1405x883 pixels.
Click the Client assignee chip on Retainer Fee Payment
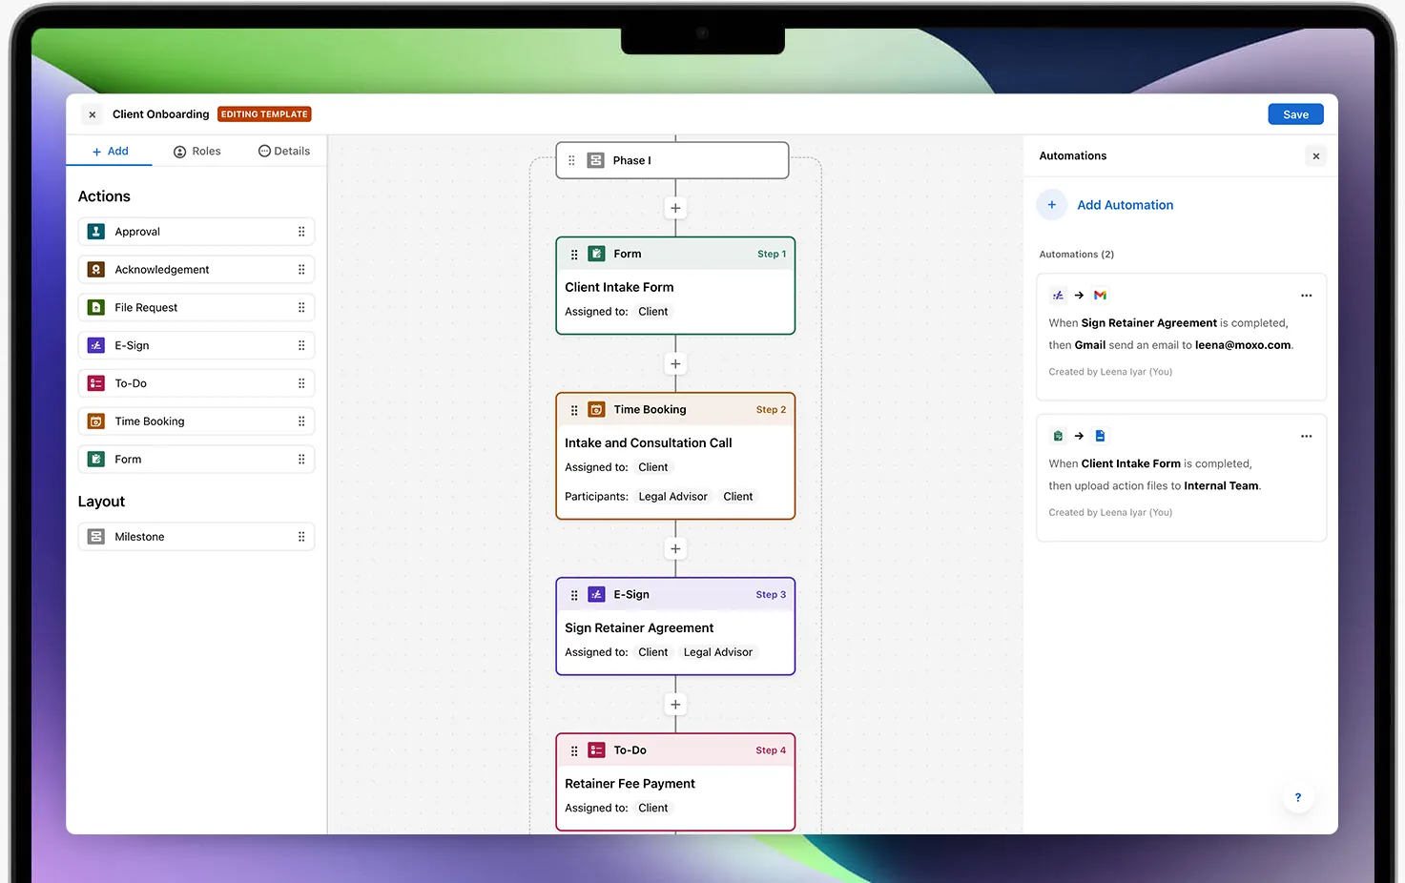pyautogui.click(x=652, y=807)
